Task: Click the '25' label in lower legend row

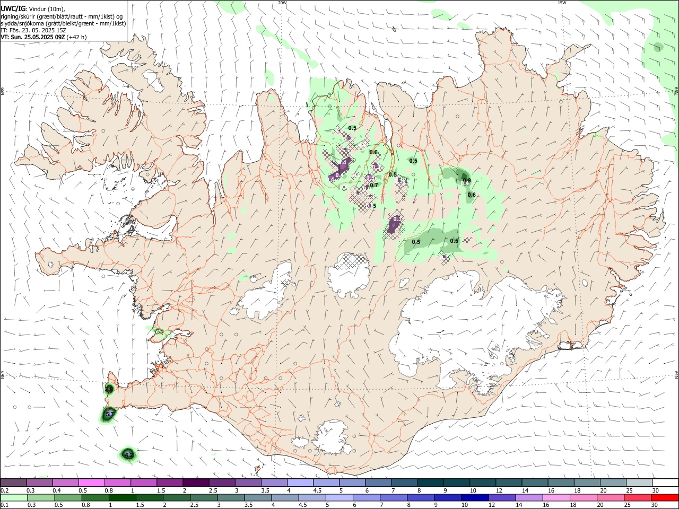Action: [628, 505]
